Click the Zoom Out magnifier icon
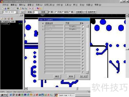Viewport: 129px width, 97px height. point(26,8)
